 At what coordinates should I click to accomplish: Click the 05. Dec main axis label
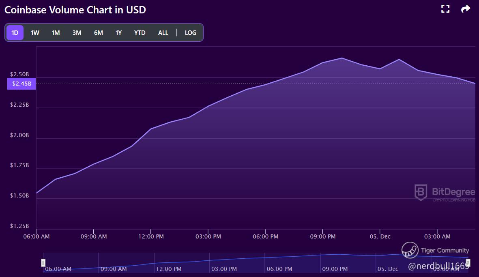(380, 236)
